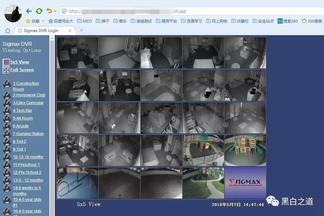Close the Sigmax DVR Login tab
This screenshot has height=216, width=324.
[70, 31]
